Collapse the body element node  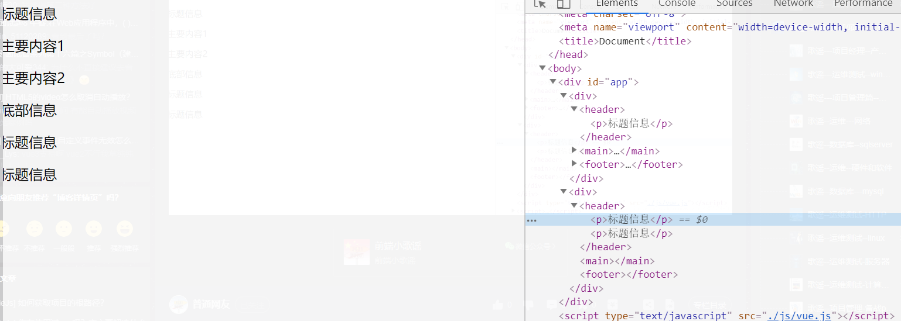(542, 68)
